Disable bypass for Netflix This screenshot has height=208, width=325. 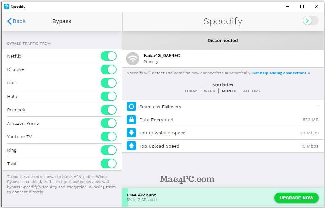pyautogui.click(x=109, y=56)
